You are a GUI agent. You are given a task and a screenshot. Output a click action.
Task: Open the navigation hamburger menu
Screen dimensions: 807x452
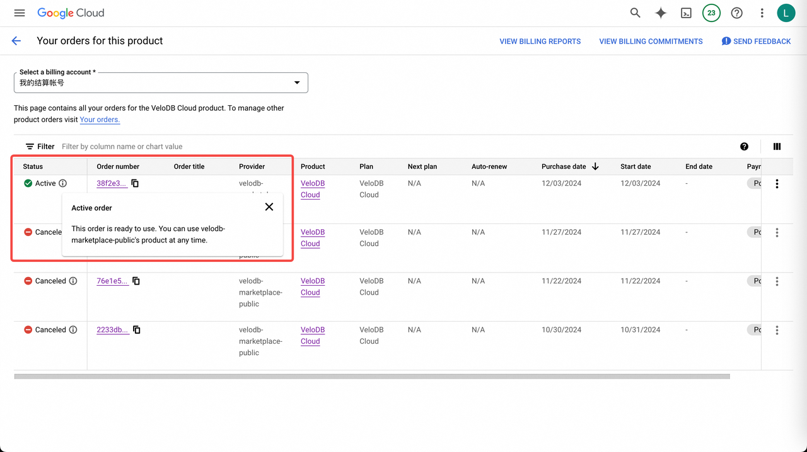(x=19, y=13)
